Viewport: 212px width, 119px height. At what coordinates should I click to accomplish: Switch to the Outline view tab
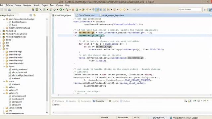coord(125,101)
